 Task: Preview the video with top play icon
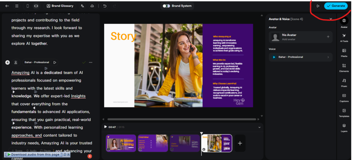pyautogui.click(x=317, y=6)
